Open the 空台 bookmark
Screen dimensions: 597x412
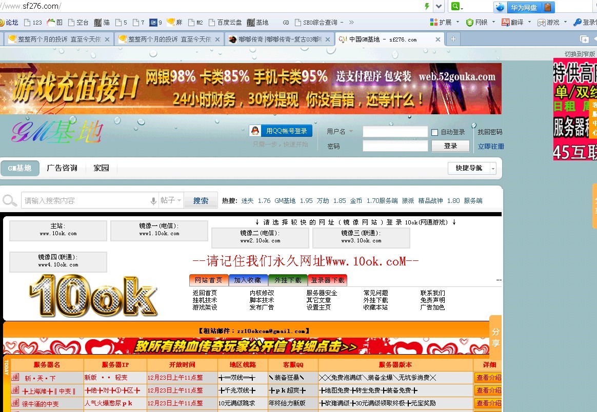[78, 23]
